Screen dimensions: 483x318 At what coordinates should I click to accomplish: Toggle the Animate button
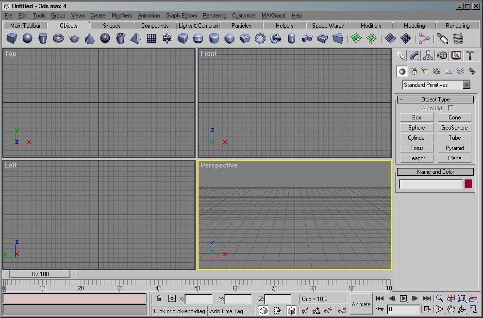point(361,304)
